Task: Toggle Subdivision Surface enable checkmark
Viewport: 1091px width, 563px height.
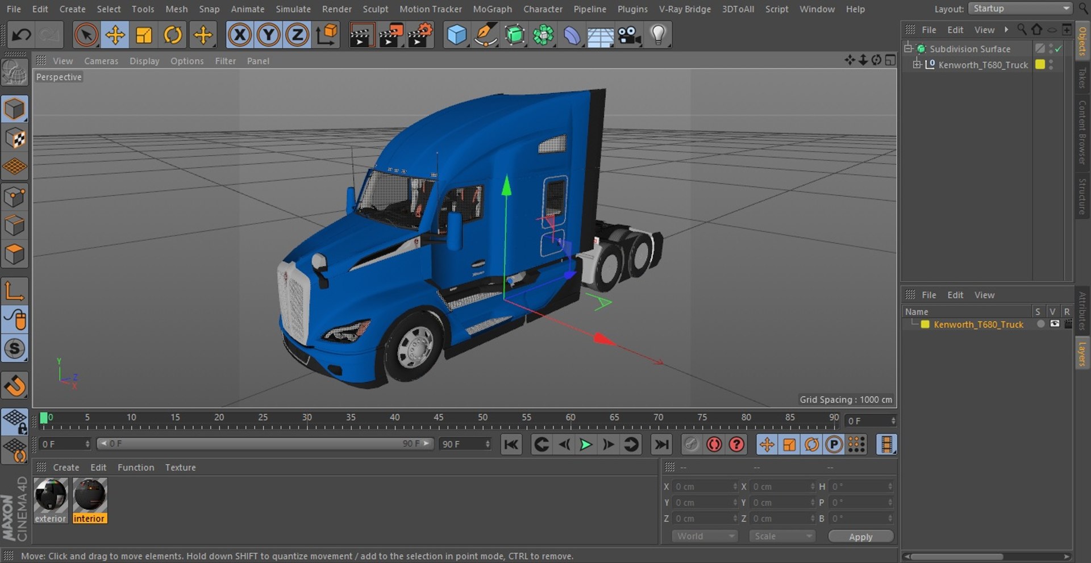Action: 1059,49
